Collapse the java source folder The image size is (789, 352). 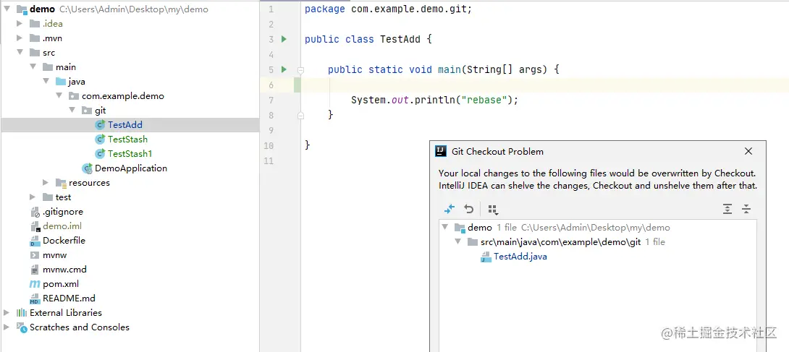(x=46, y=82)
